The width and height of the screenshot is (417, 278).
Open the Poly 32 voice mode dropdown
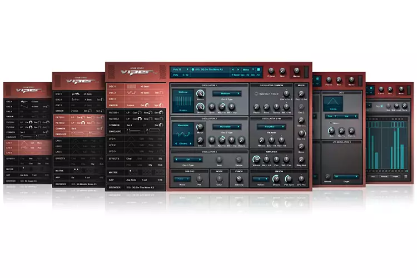(181, 69)
